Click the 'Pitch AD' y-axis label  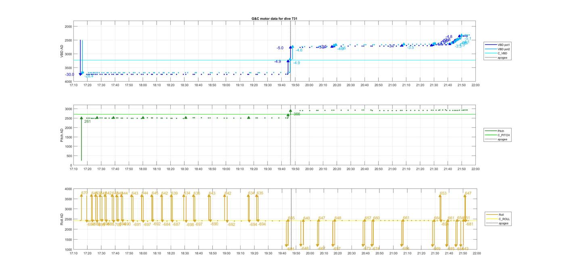coord(62,135)
